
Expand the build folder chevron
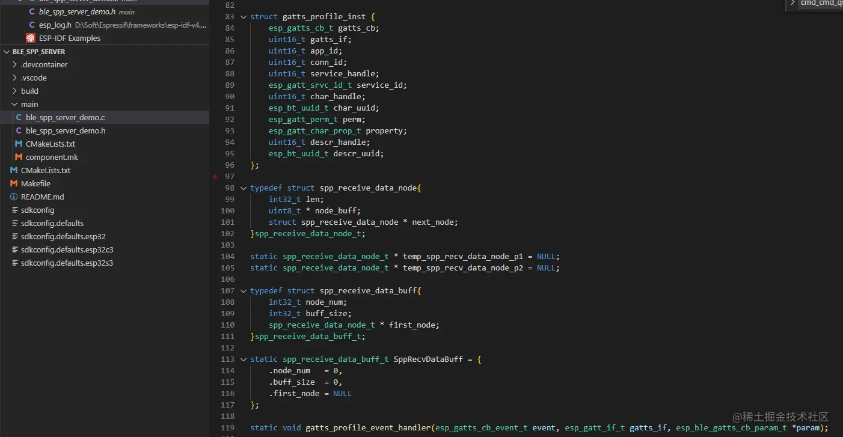(x=15, y=91)
